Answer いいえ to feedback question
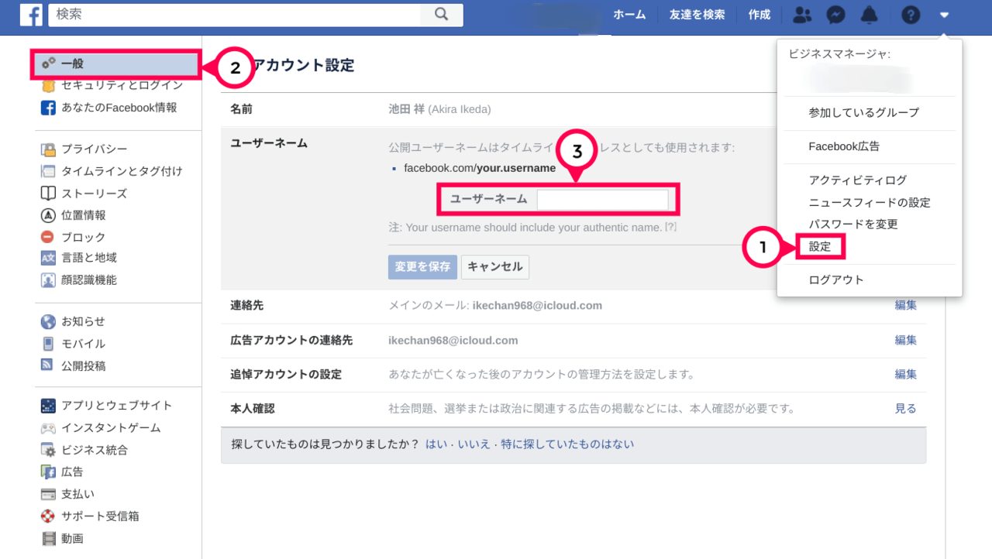The width and height of the screenshot is (992, 559). point(474,444)
